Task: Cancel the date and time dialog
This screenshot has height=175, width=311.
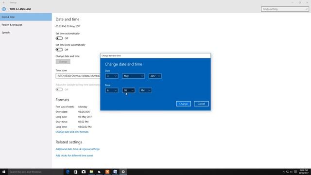Action: pyautogui.click(x=201, y=104)
